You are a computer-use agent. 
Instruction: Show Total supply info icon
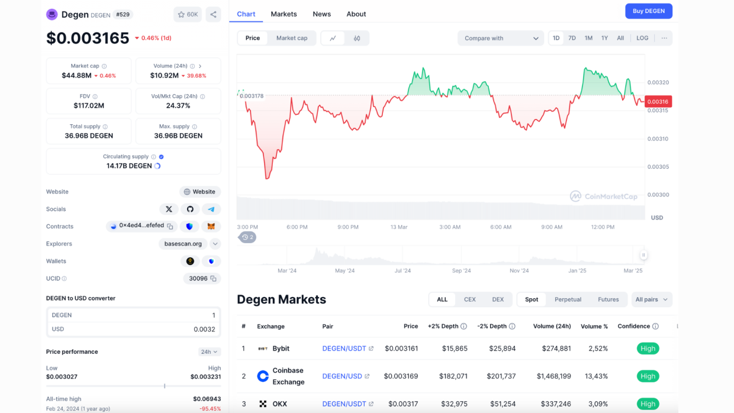coord(105,127)
